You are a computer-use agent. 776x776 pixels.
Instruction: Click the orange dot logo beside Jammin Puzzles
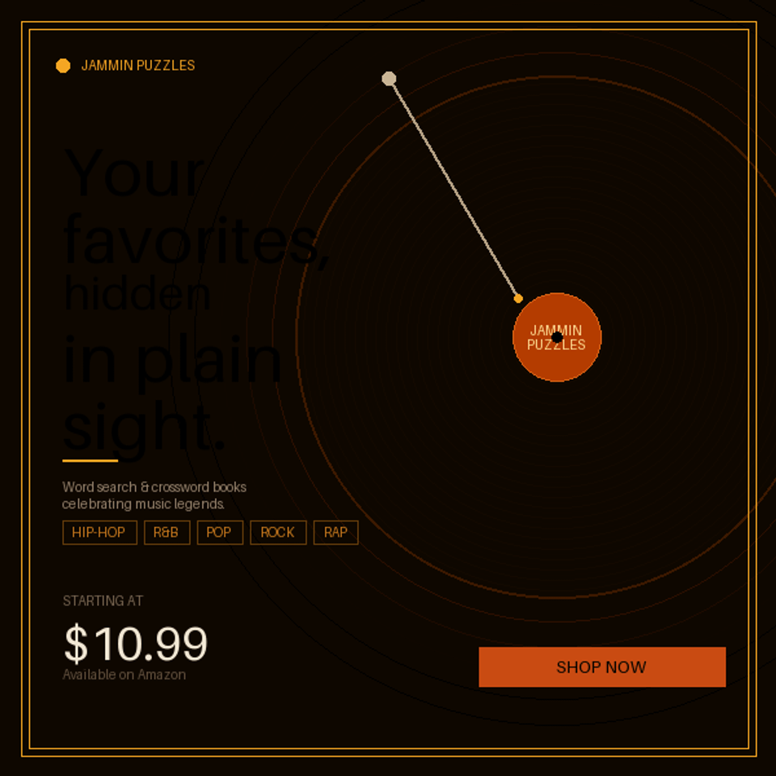63,65
